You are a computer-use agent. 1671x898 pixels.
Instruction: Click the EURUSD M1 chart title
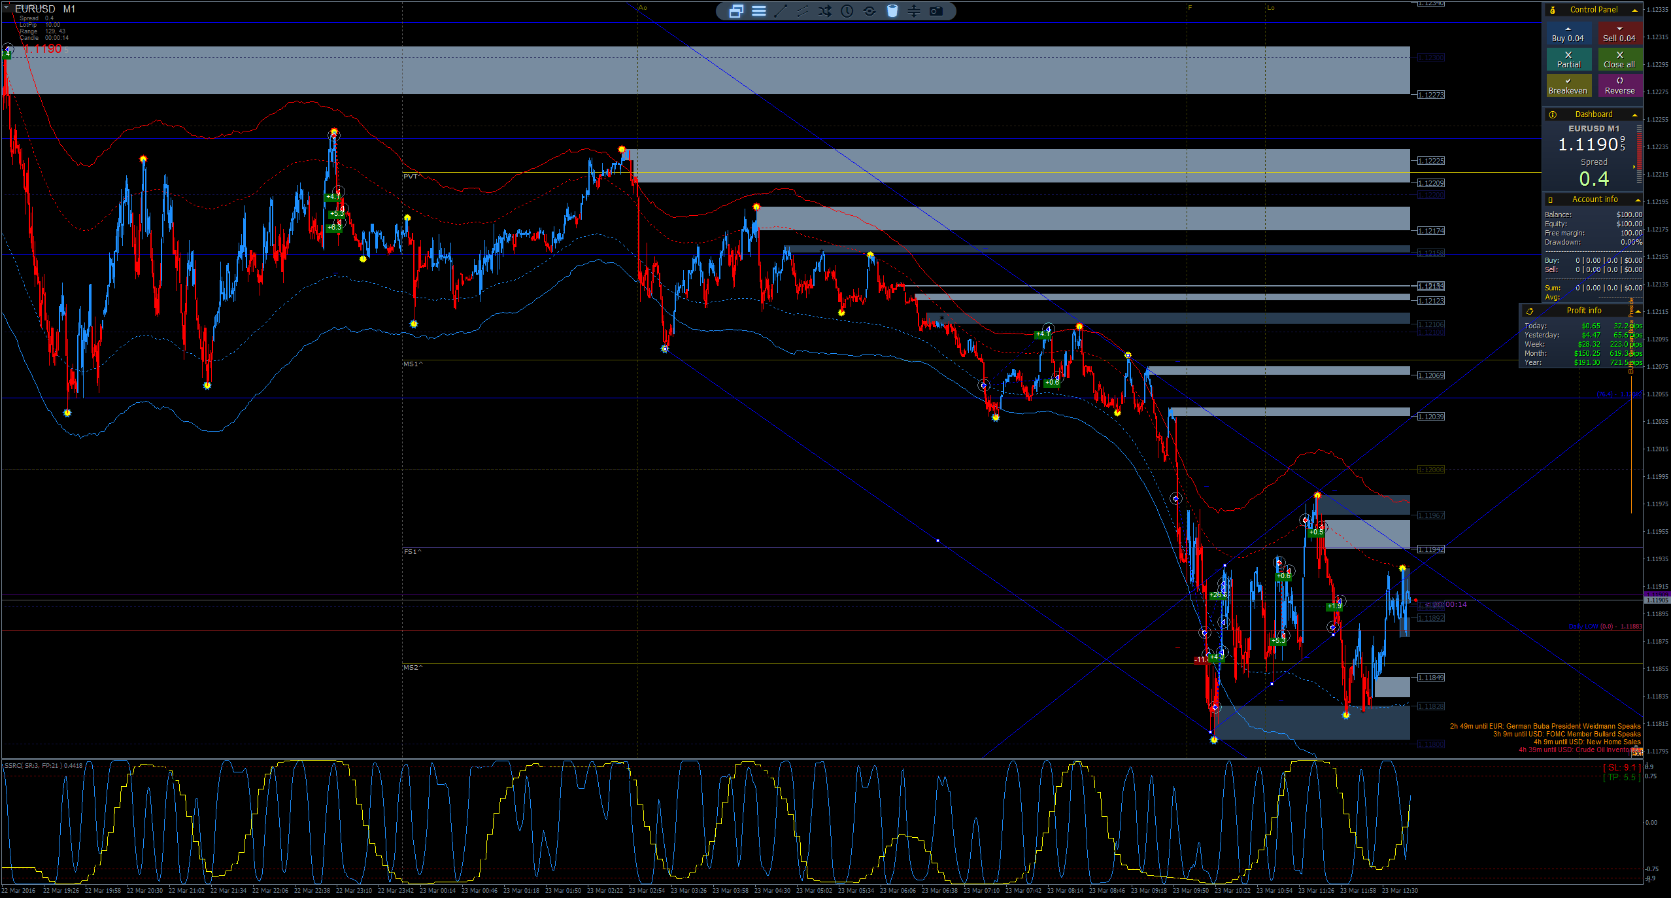[45, 9]
